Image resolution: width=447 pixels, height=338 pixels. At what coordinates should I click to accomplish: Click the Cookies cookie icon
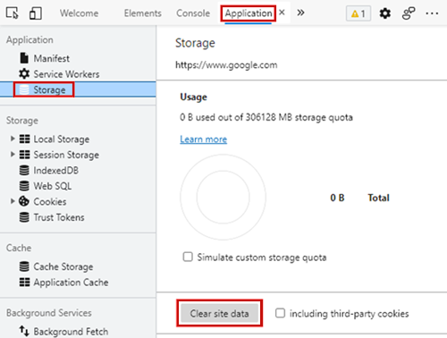pos(24,201)
